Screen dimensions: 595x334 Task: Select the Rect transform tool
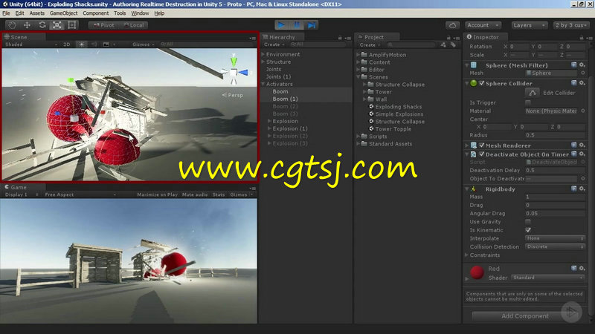[x=71, y=25]
